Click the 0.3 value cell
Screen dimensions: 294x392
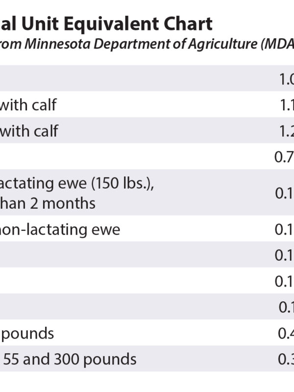(286, 359)
